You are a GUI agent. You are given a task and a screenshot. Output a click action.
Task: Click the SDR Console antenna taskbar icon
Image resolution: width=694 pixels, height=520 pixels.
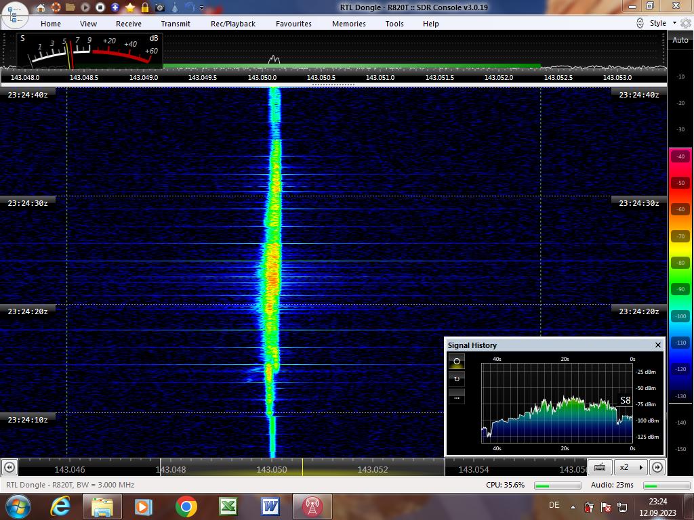click(x=312, y=506)
